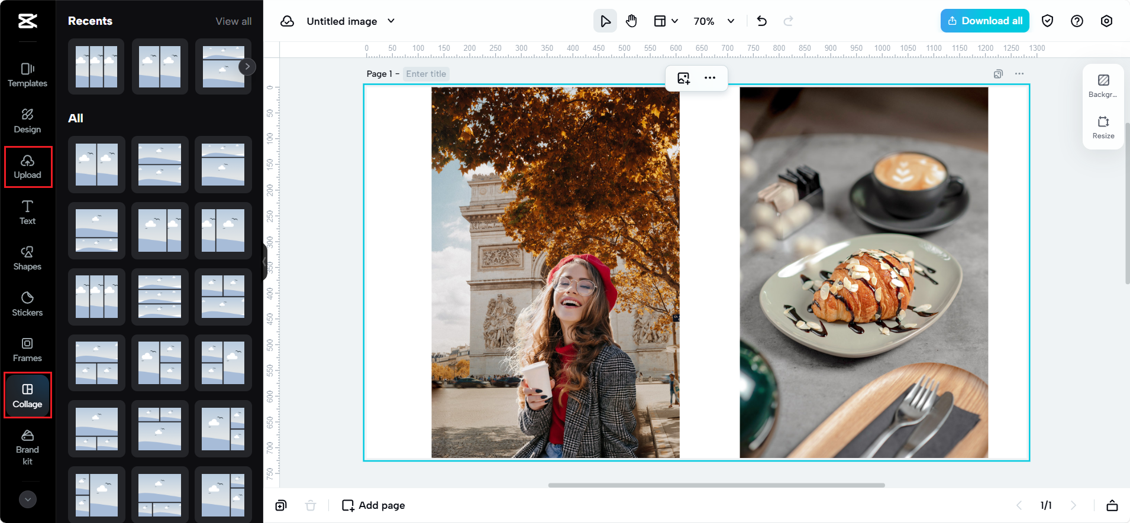The height and width of the screenshot is (523, 1130).
Task: Go to next page arrow
Action: click(1073, 505)
